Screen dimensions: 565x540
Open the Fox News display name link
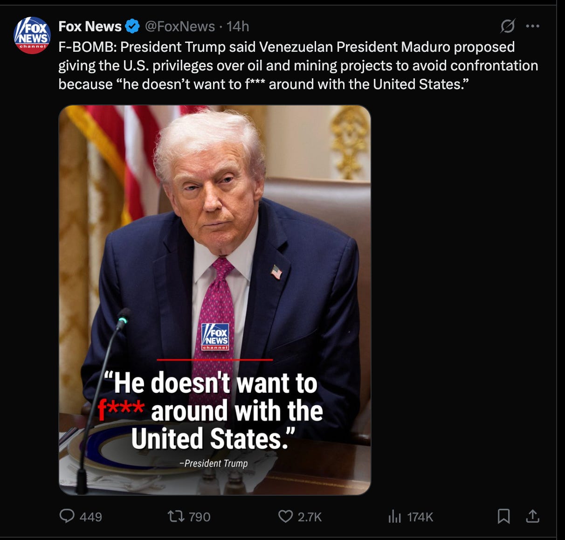coord(90,27)
